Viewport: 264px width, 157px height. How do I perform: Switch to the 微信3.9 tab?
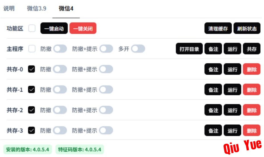pos(36,9)
